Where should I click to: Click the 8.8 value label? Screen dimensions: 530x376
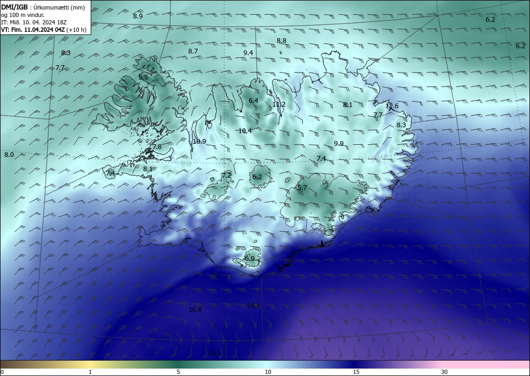[x=281, y=41]
